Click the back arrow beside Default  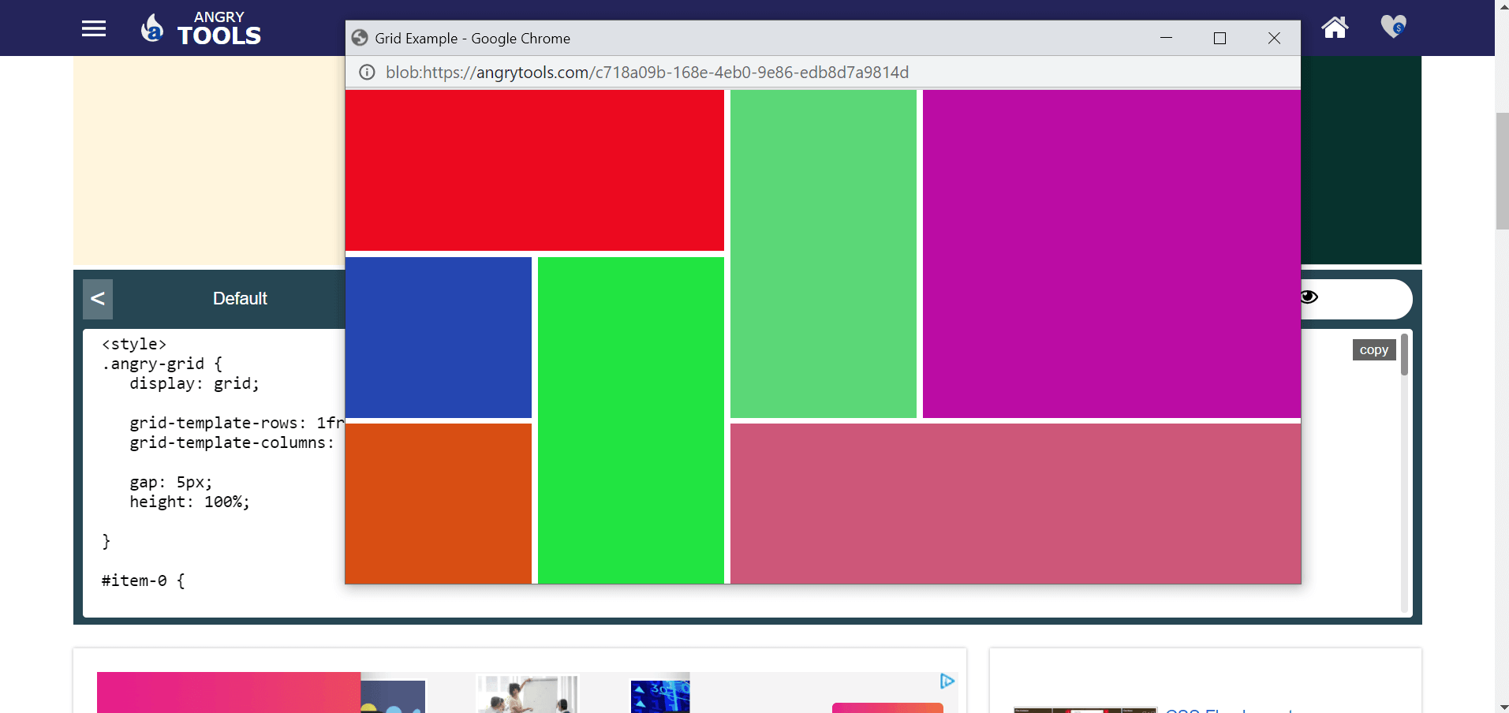[98, 299]
